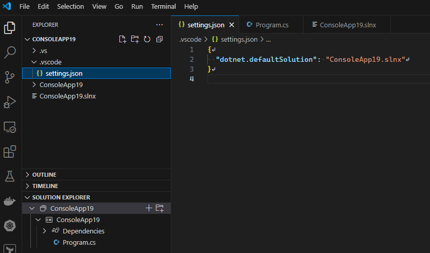Click the closing brace on line 3

click(x=210, y=69)
